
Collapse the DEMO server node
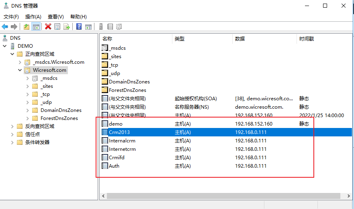point(5,46)
